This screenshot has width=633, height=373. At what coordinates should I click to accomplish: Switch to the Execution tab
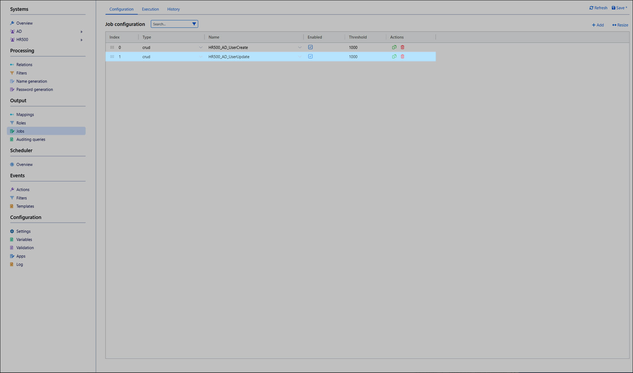pos(150,9)
